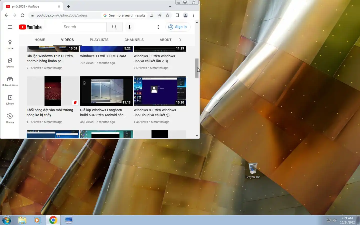Open Windows 8.1 trên Windows 365 Cloud title
Image resolution: width=360 pixels, height=225 pixels.
click(155, 112)
